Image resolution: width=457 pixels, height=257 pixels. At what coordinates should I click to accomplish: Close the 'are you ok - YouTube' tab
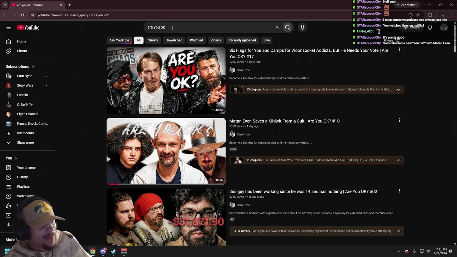(61, 5)
